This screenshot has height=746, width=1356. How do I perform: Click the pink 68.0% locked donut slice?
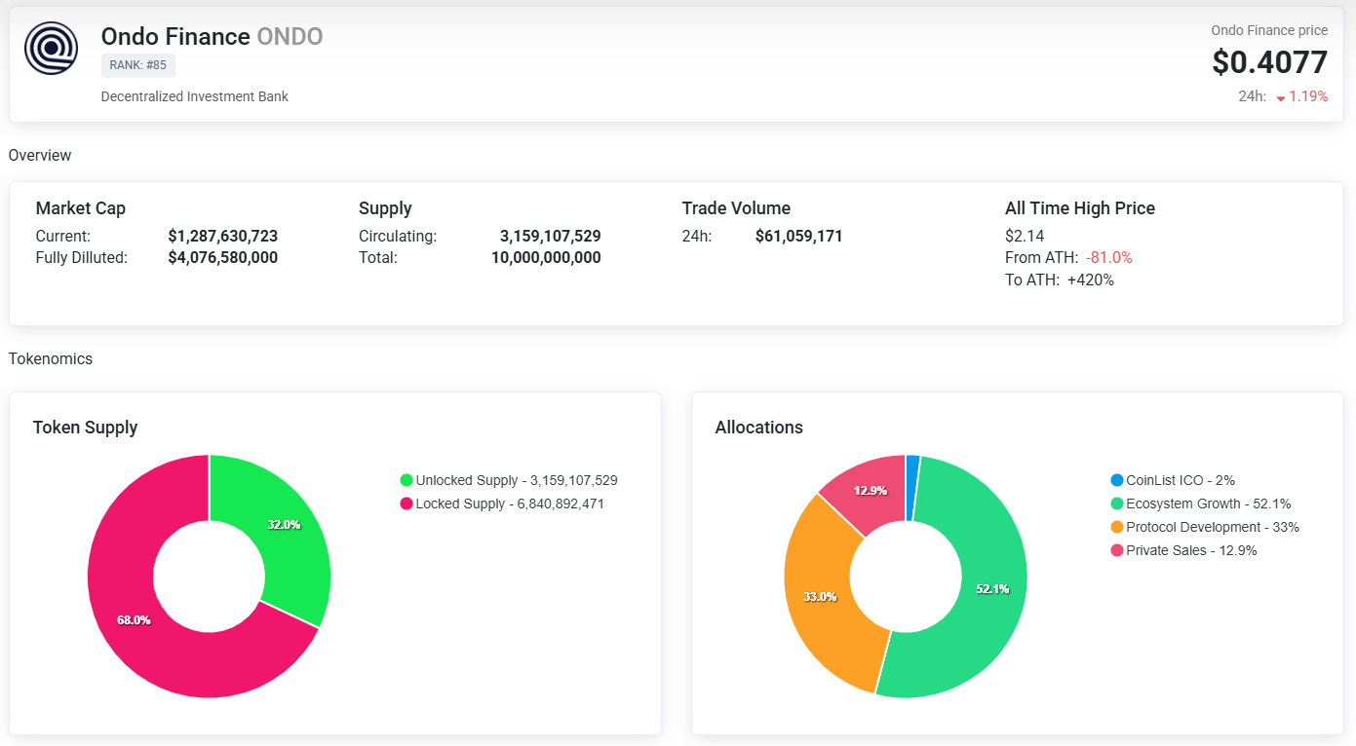pos(134,619)
